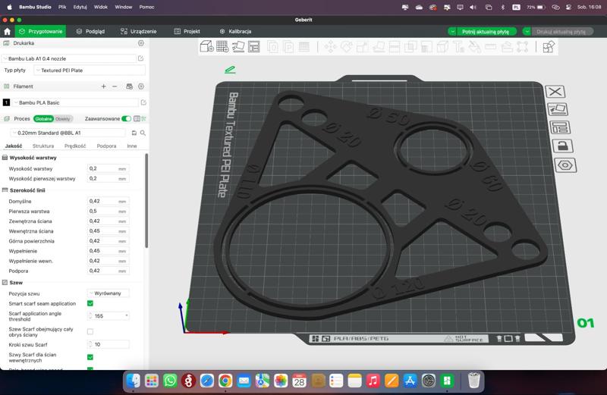Open the arrow beside Potnij aktualną płytę
This screenshot has width=607, height=395.
pos(451,31)
